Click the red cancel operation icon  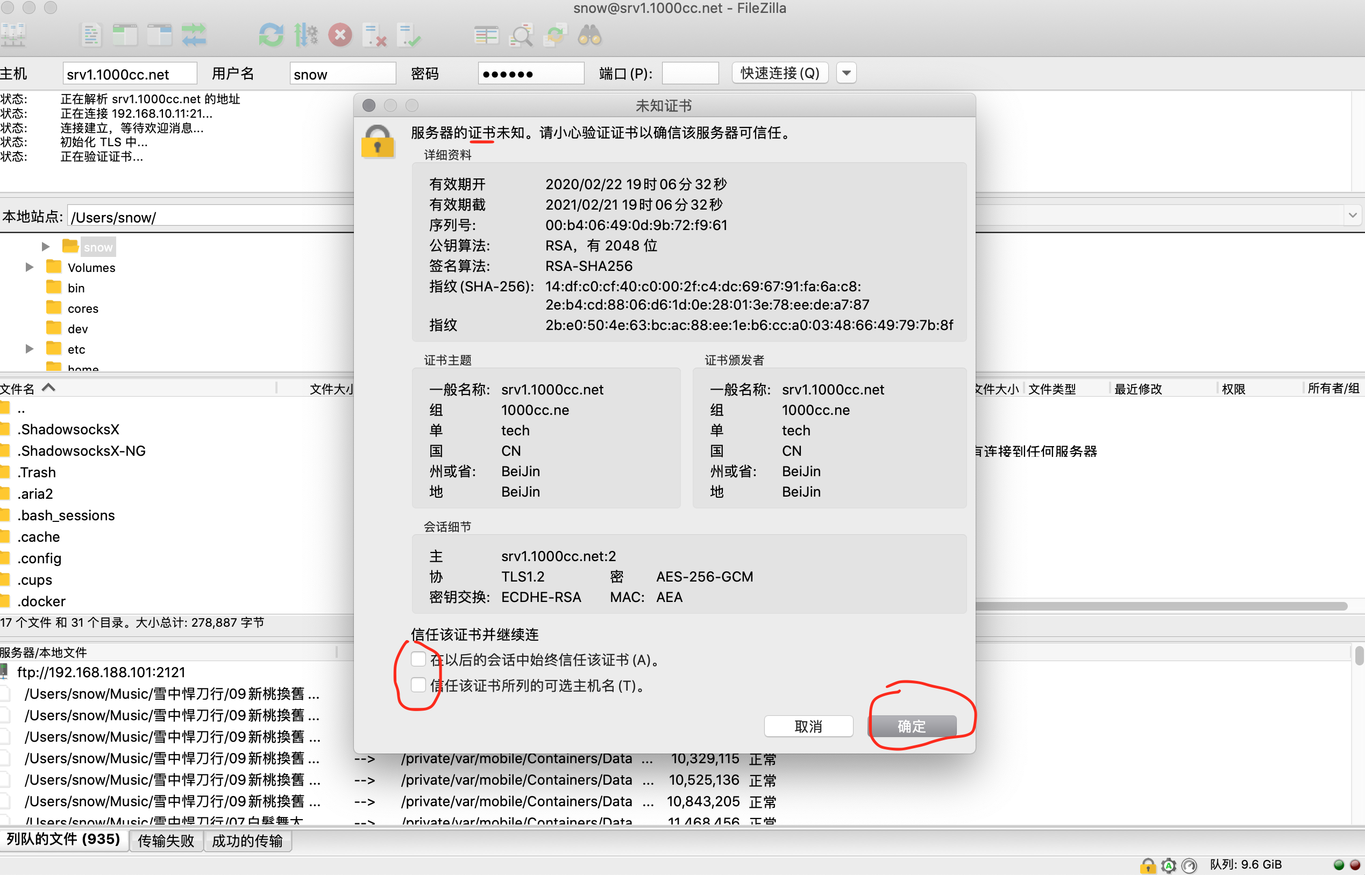[x=340, y=35]
